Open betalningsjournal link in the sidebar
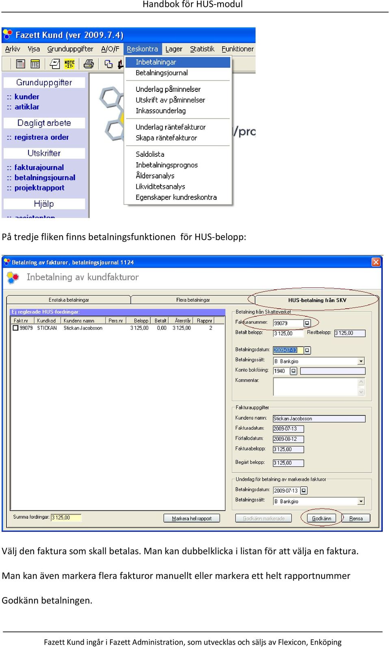The image size is (390, 647). tap(45, 177)
